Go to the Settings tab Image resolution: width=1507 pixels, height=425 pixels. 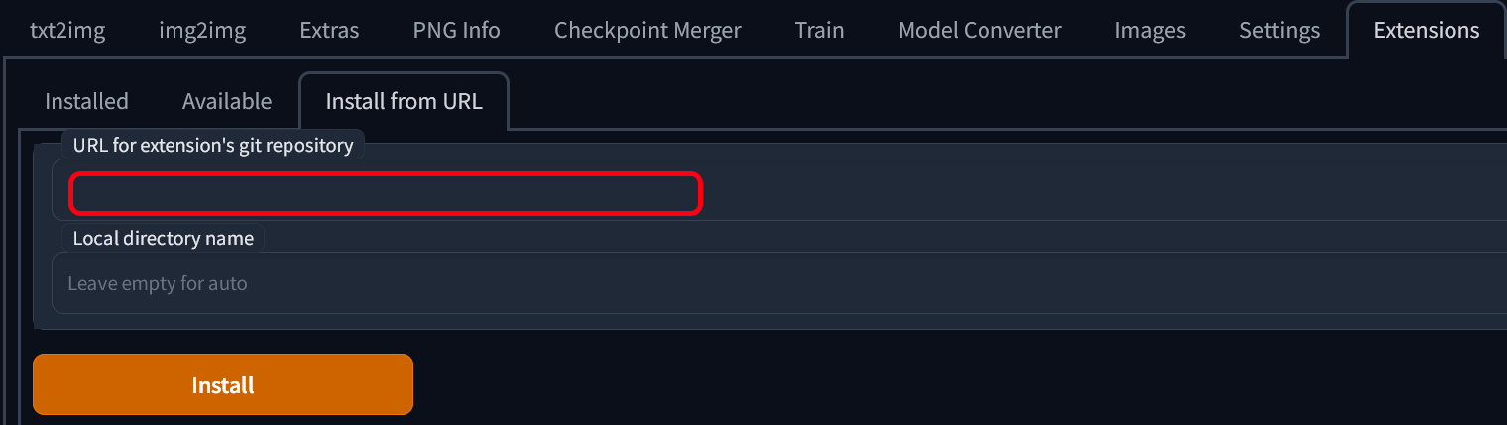click(x=1279, y=30)
